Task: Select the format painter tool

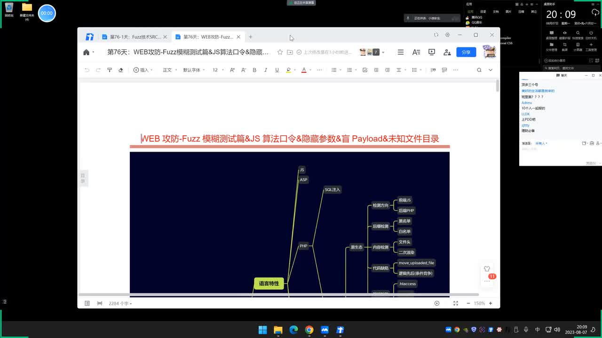Action: tap(110, 70)
